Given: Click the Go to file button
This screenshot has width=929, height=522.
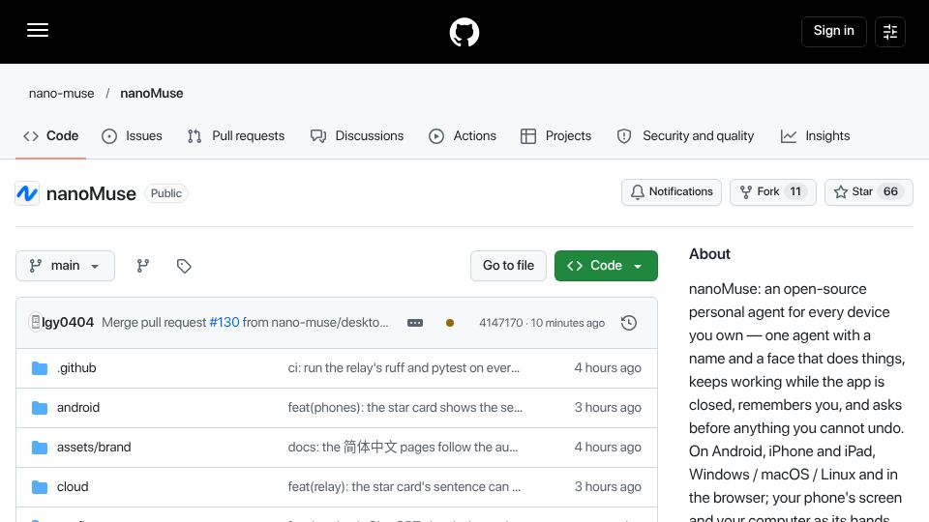Looking at the screenshot, I should pyautogui.click(x=508, y=266).
